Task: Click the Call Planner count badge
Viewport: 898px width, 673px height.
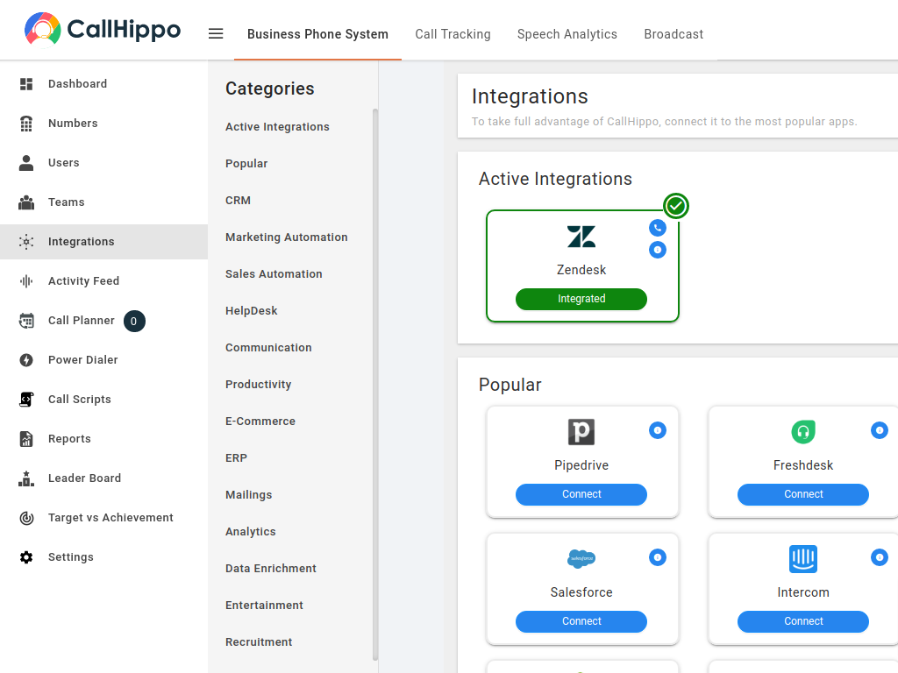Action: click(134, 321)
